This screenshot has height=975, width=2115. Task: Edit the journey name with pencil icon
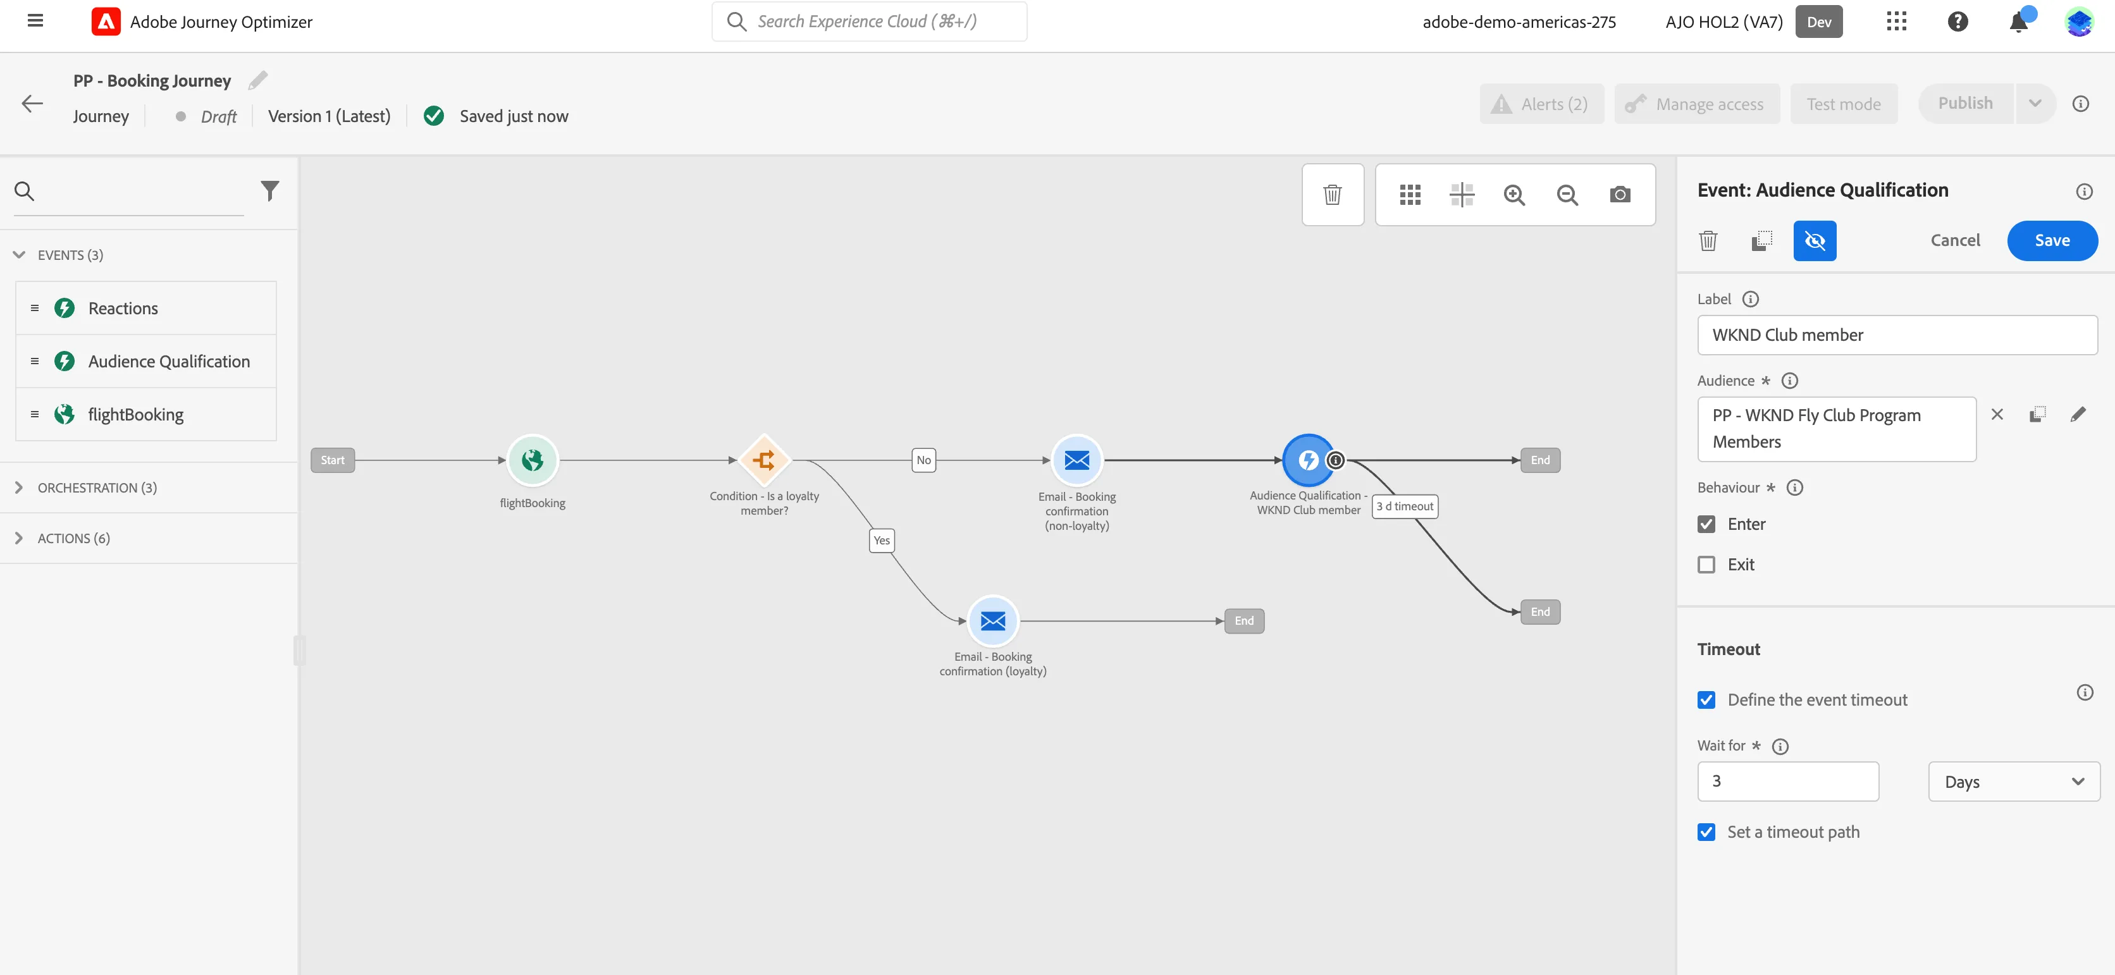(258, 80)
